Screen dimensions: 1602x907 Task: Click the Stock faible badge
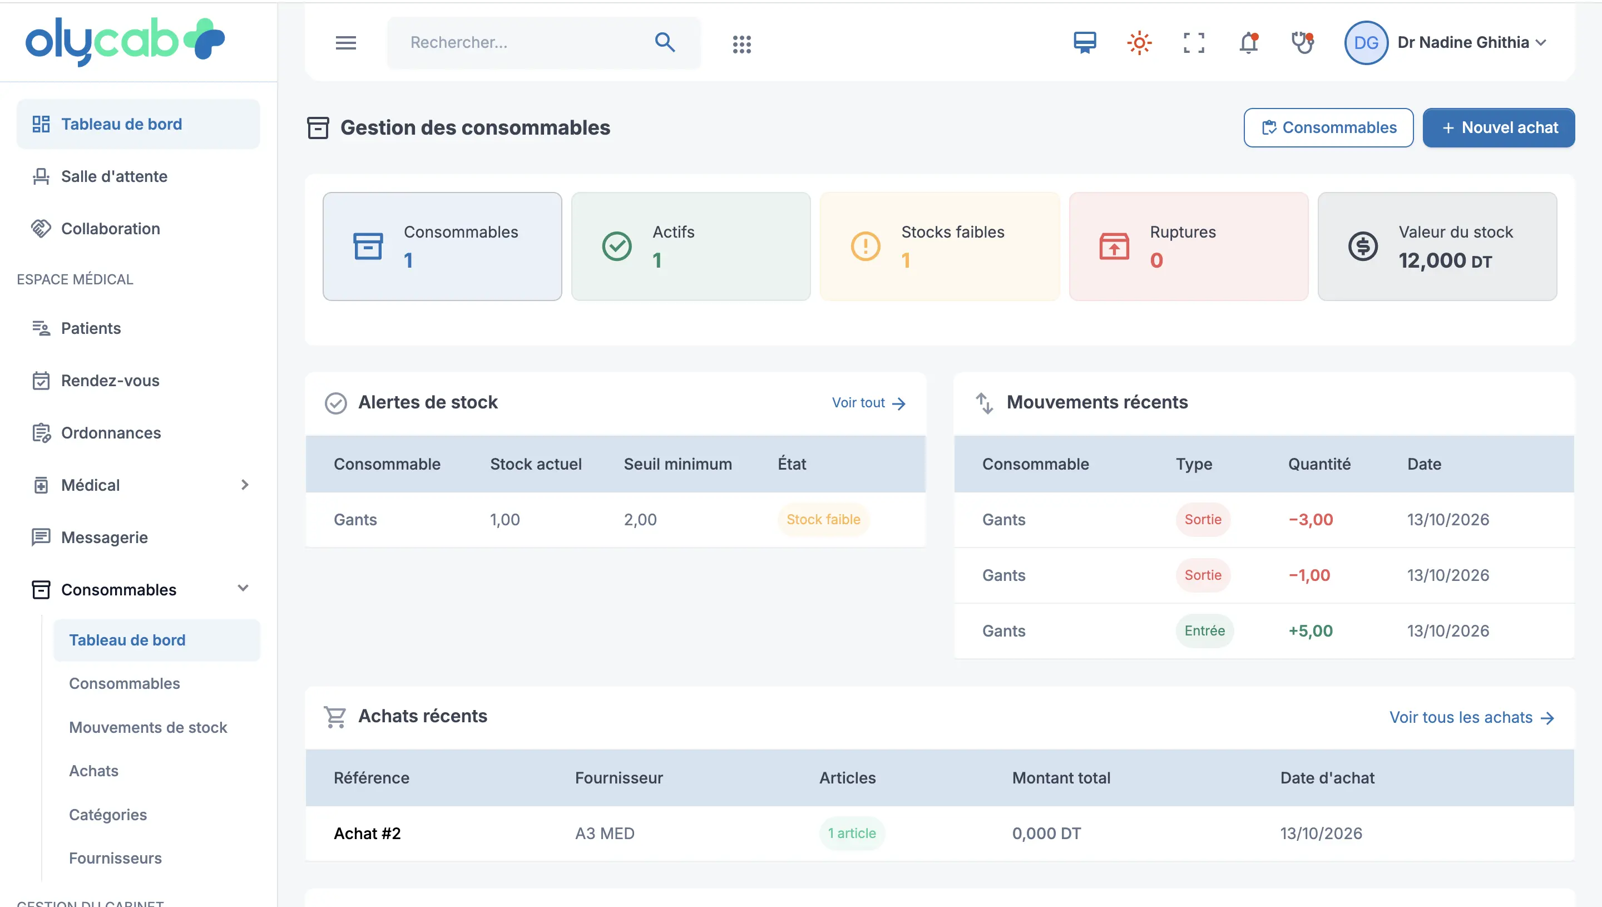click(823, 520)
